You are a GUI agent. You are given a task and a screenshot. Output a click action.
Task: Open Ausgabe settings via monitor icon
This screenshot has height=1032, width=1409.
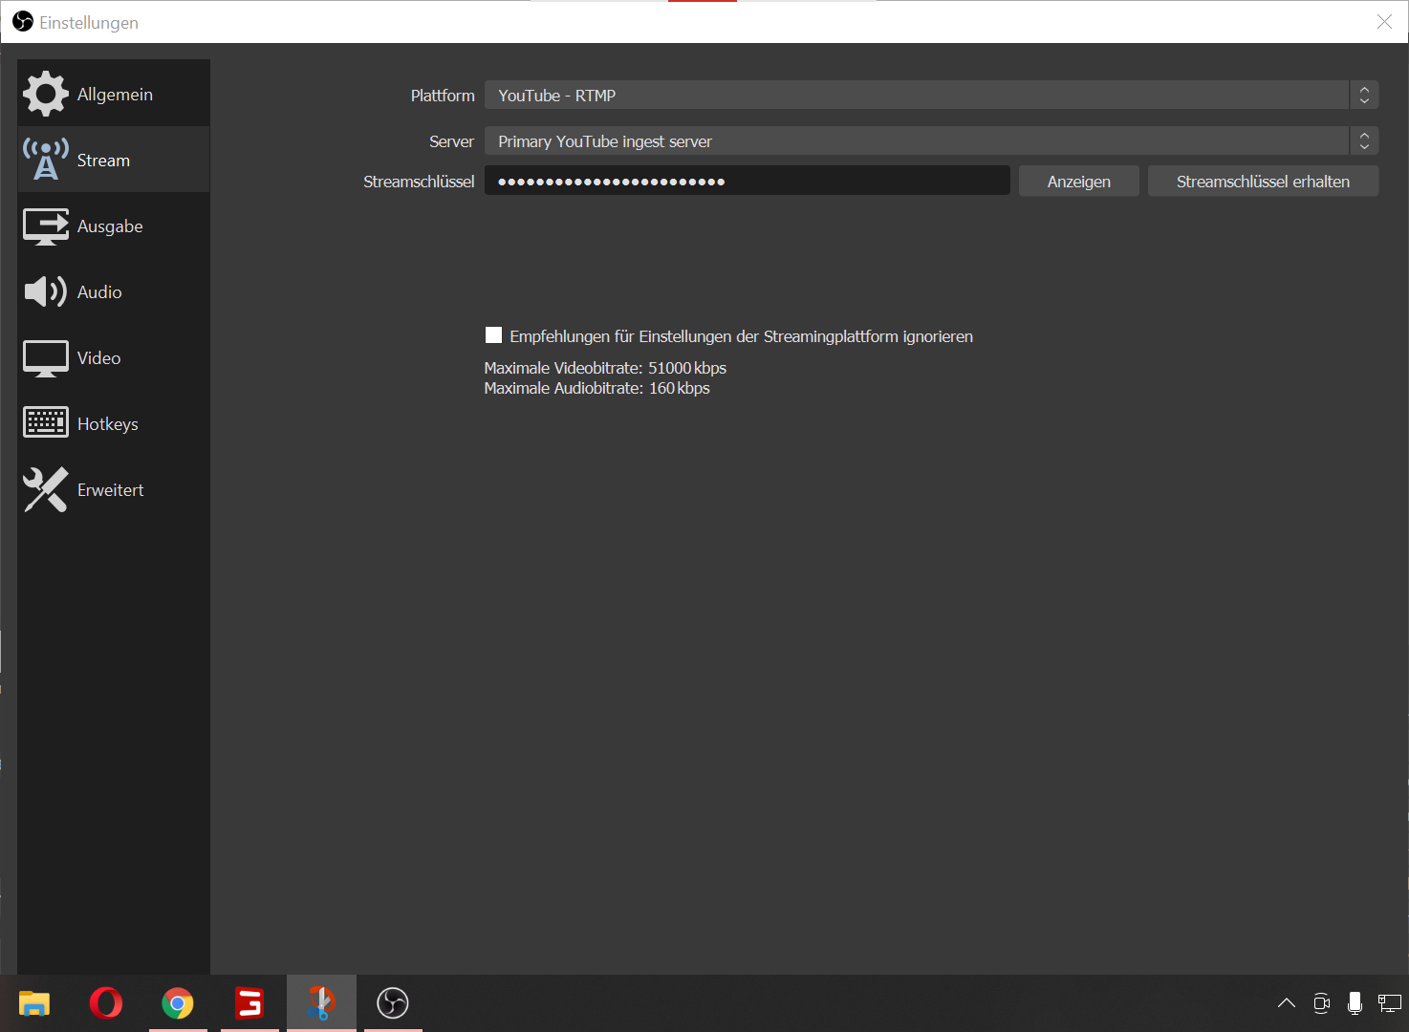(46, 226)
